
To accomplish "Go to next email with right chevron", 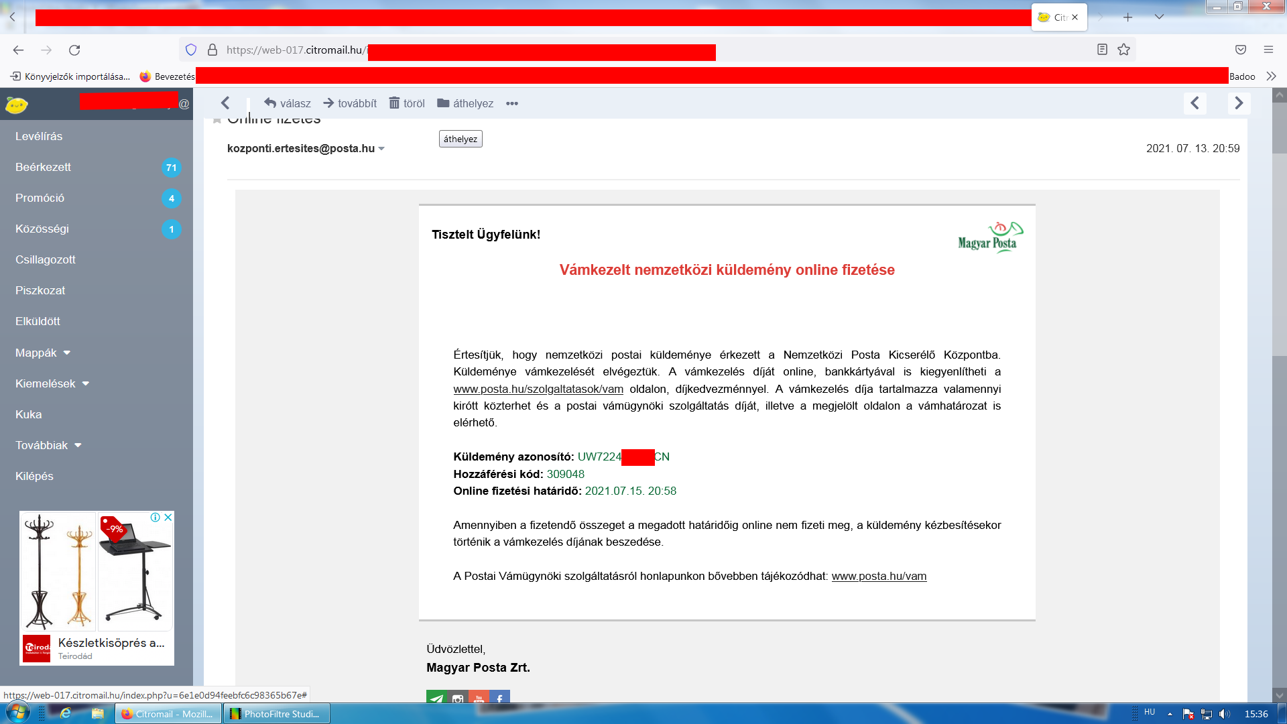I will 1239,103.
